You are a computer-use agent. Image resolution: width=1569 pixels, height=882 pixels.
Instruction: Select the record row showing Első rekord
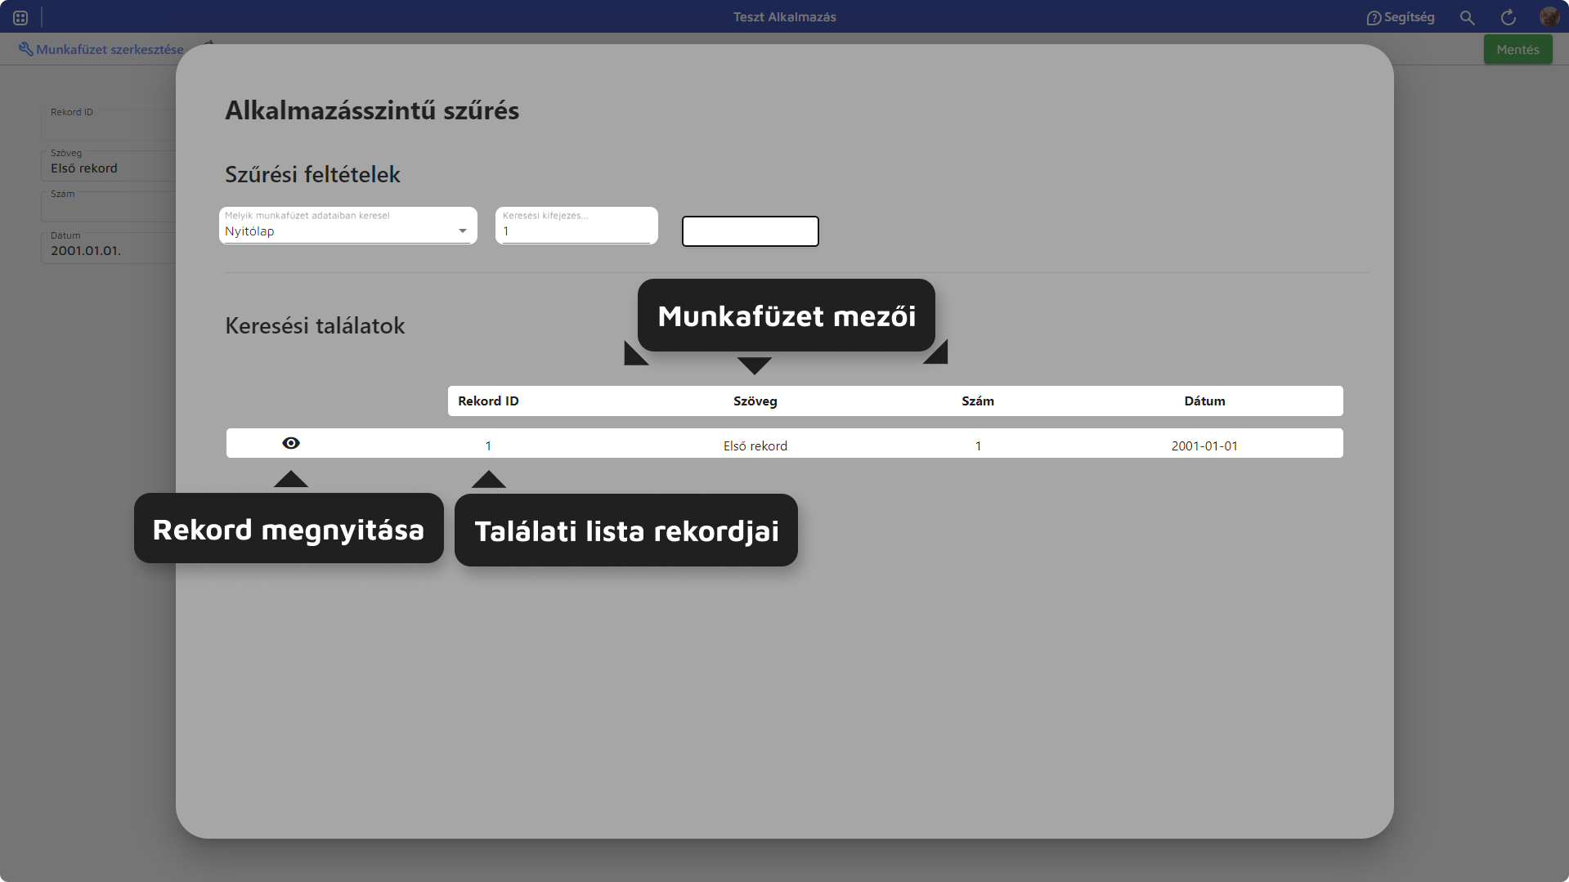tap(755, 445)
